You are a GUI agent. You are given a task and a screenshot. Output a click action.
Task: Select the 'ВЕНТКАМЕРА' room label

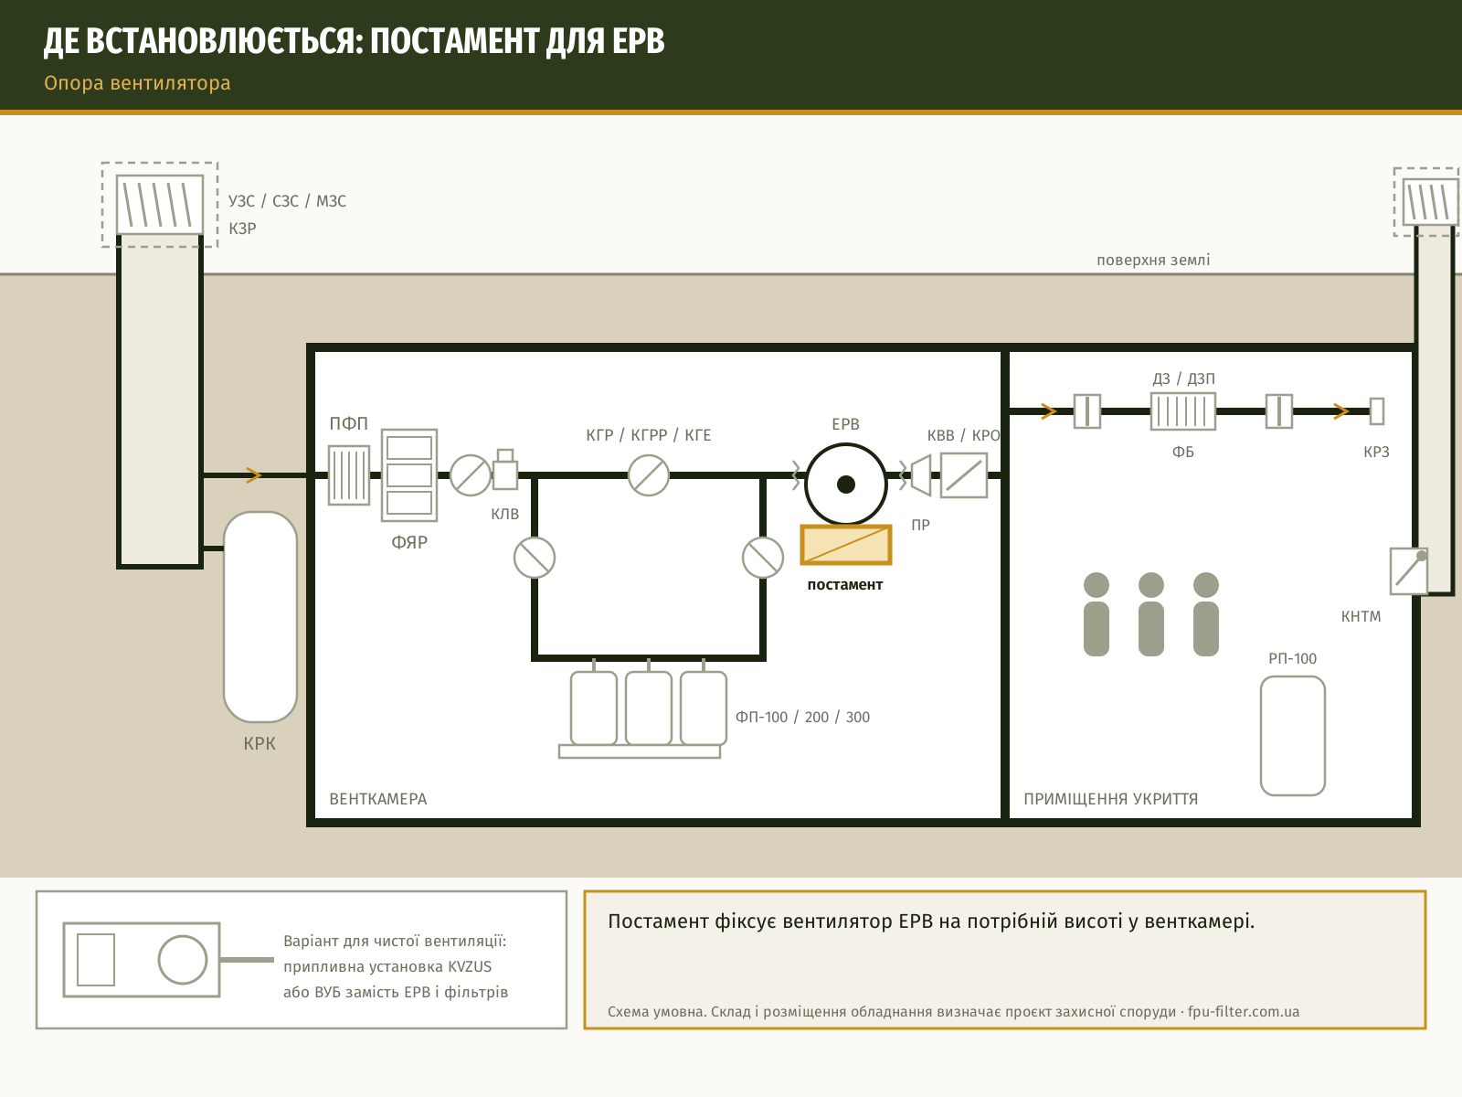(378, 799)
